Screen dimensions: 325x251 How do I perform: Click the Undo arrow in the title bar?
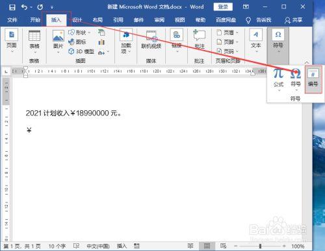point(24,7)
